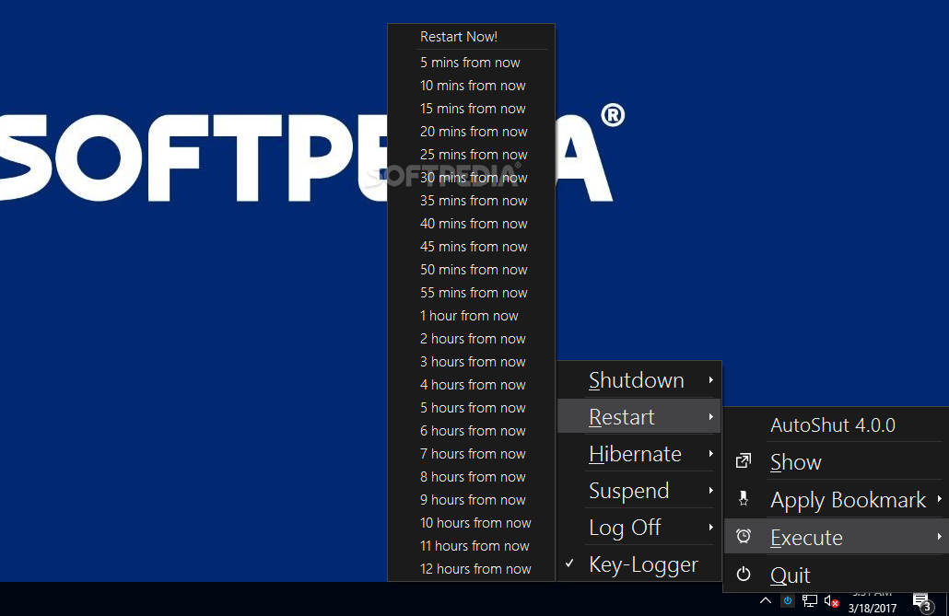The height and width of the screenshot is (616, 949).
Task: Pick 45 mins from now
Action: [x=471, y=246]
